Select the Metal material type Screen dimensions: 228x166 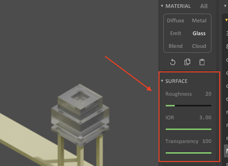click(199, 21)
